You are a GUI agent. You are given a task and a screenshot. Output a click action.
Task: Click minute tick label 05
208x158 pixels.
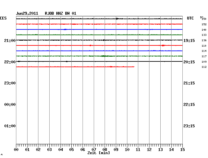(71, 150)
